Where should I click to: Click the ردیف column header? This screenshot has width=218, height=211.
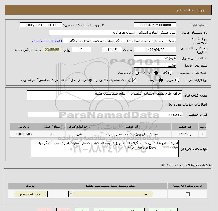click(x=202, y=127)
